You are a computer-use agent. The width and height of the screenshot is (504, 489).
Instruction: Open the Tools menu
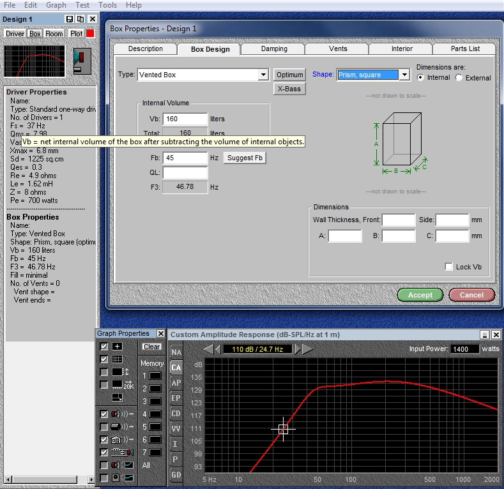107,5
